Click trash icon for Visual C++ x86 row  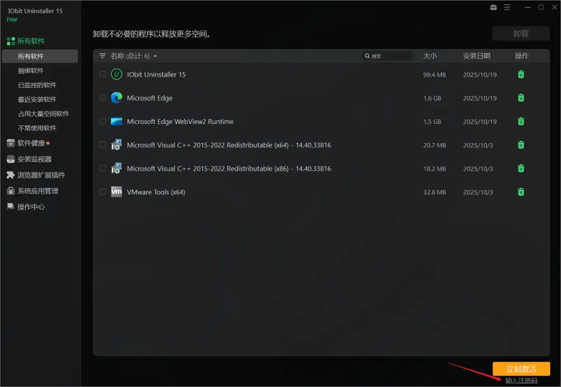point(521,168)
